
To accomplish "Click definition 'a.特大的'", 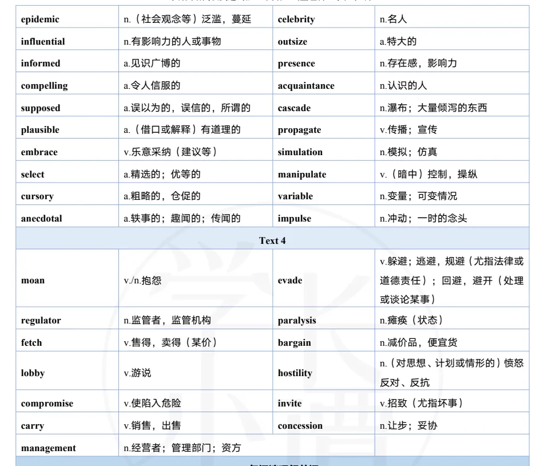I will coord(398,41).
